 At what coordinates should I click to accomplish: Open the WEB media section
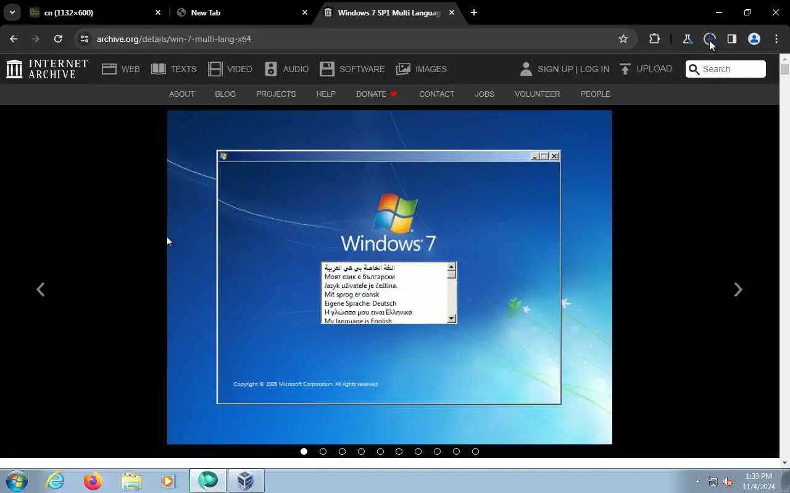click(121, 69)
